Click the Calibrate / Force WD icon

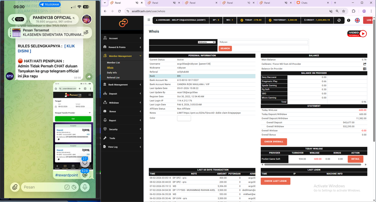tap(365, 64)
